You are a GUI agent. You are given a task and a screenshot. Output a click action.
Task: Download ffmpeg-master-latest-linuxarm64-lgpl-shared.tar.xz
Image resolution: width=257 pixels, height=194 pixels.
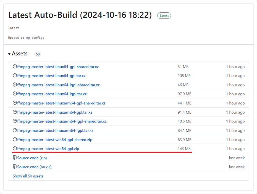62,121
